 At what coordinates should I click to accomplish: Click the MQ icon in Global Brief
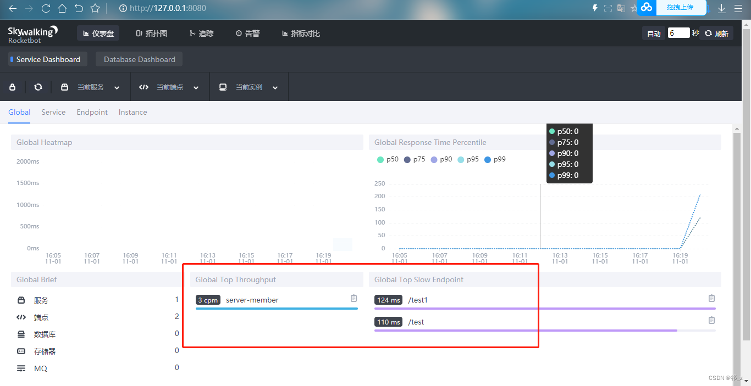click(x=21, y=368)
